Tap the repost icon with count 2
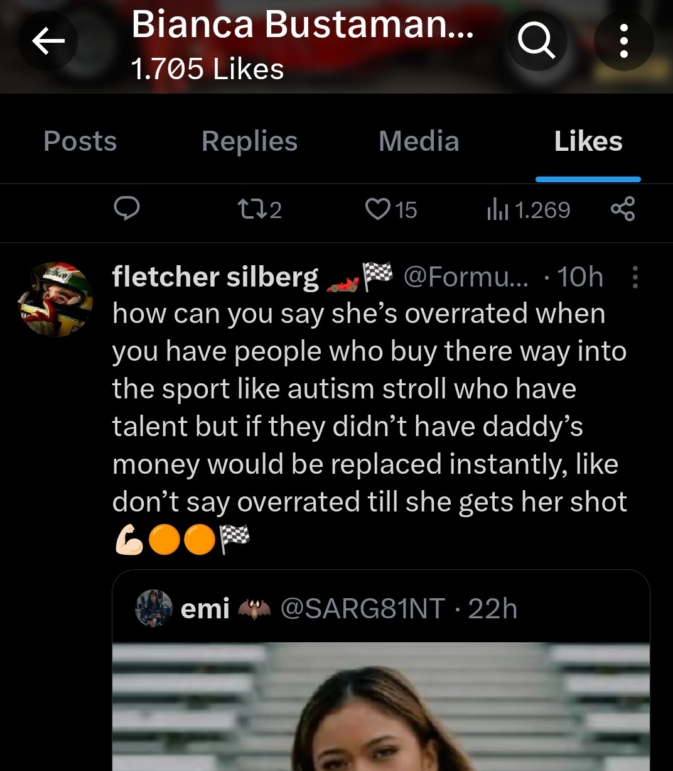The height and width of the screenshot is (771, 673). tap(258, 209)
